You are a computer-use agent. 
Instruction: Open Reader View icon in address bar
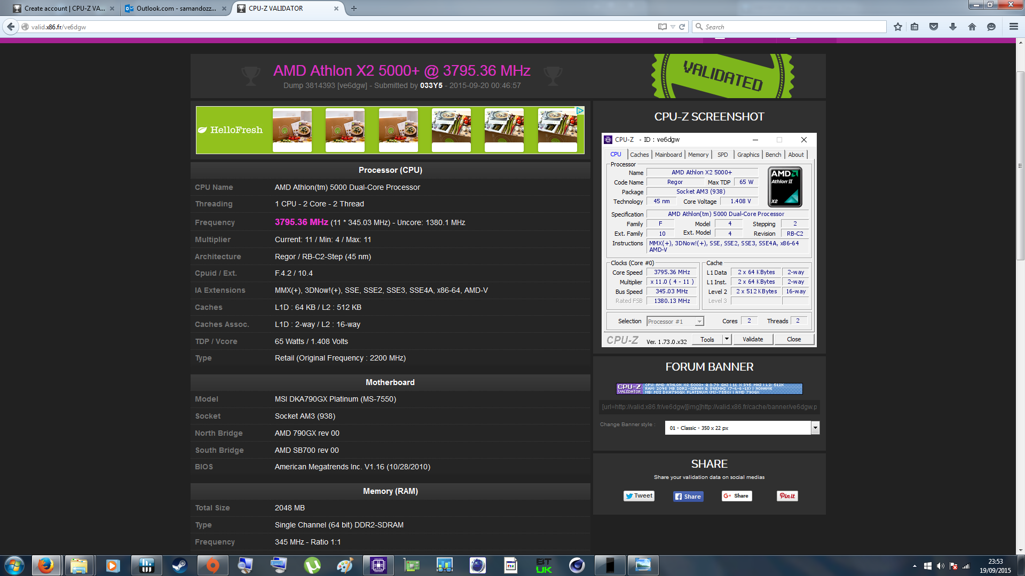click(663, 27)
